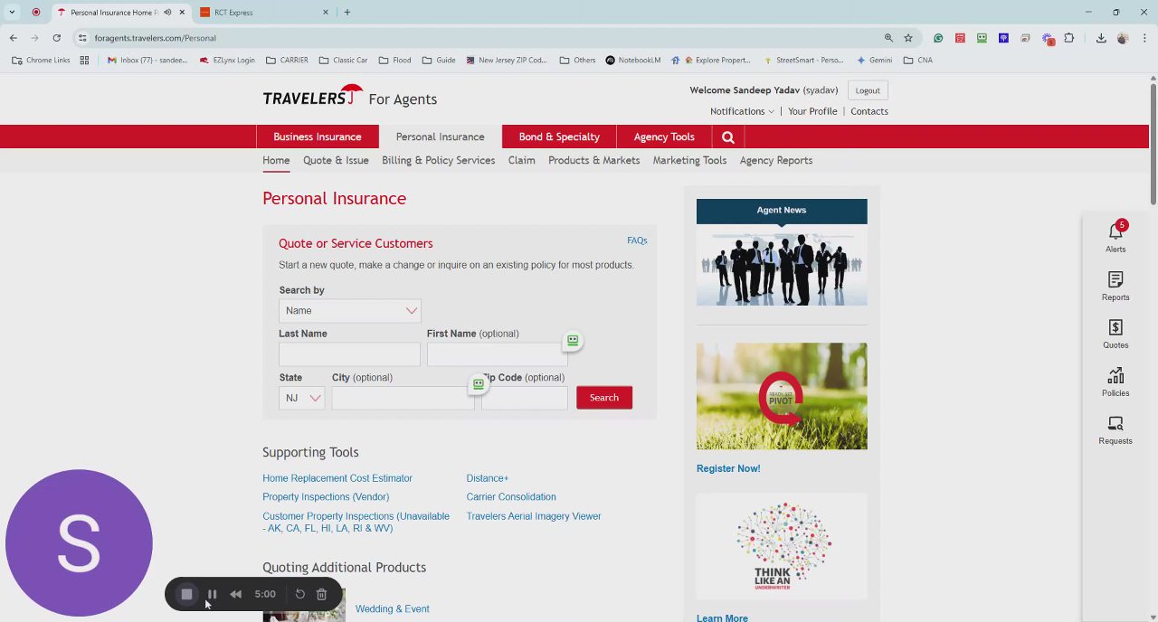This screenshot has height=622, width=1158.
Task: Expand the State NJ dropdown
Action: coord(301,398)
